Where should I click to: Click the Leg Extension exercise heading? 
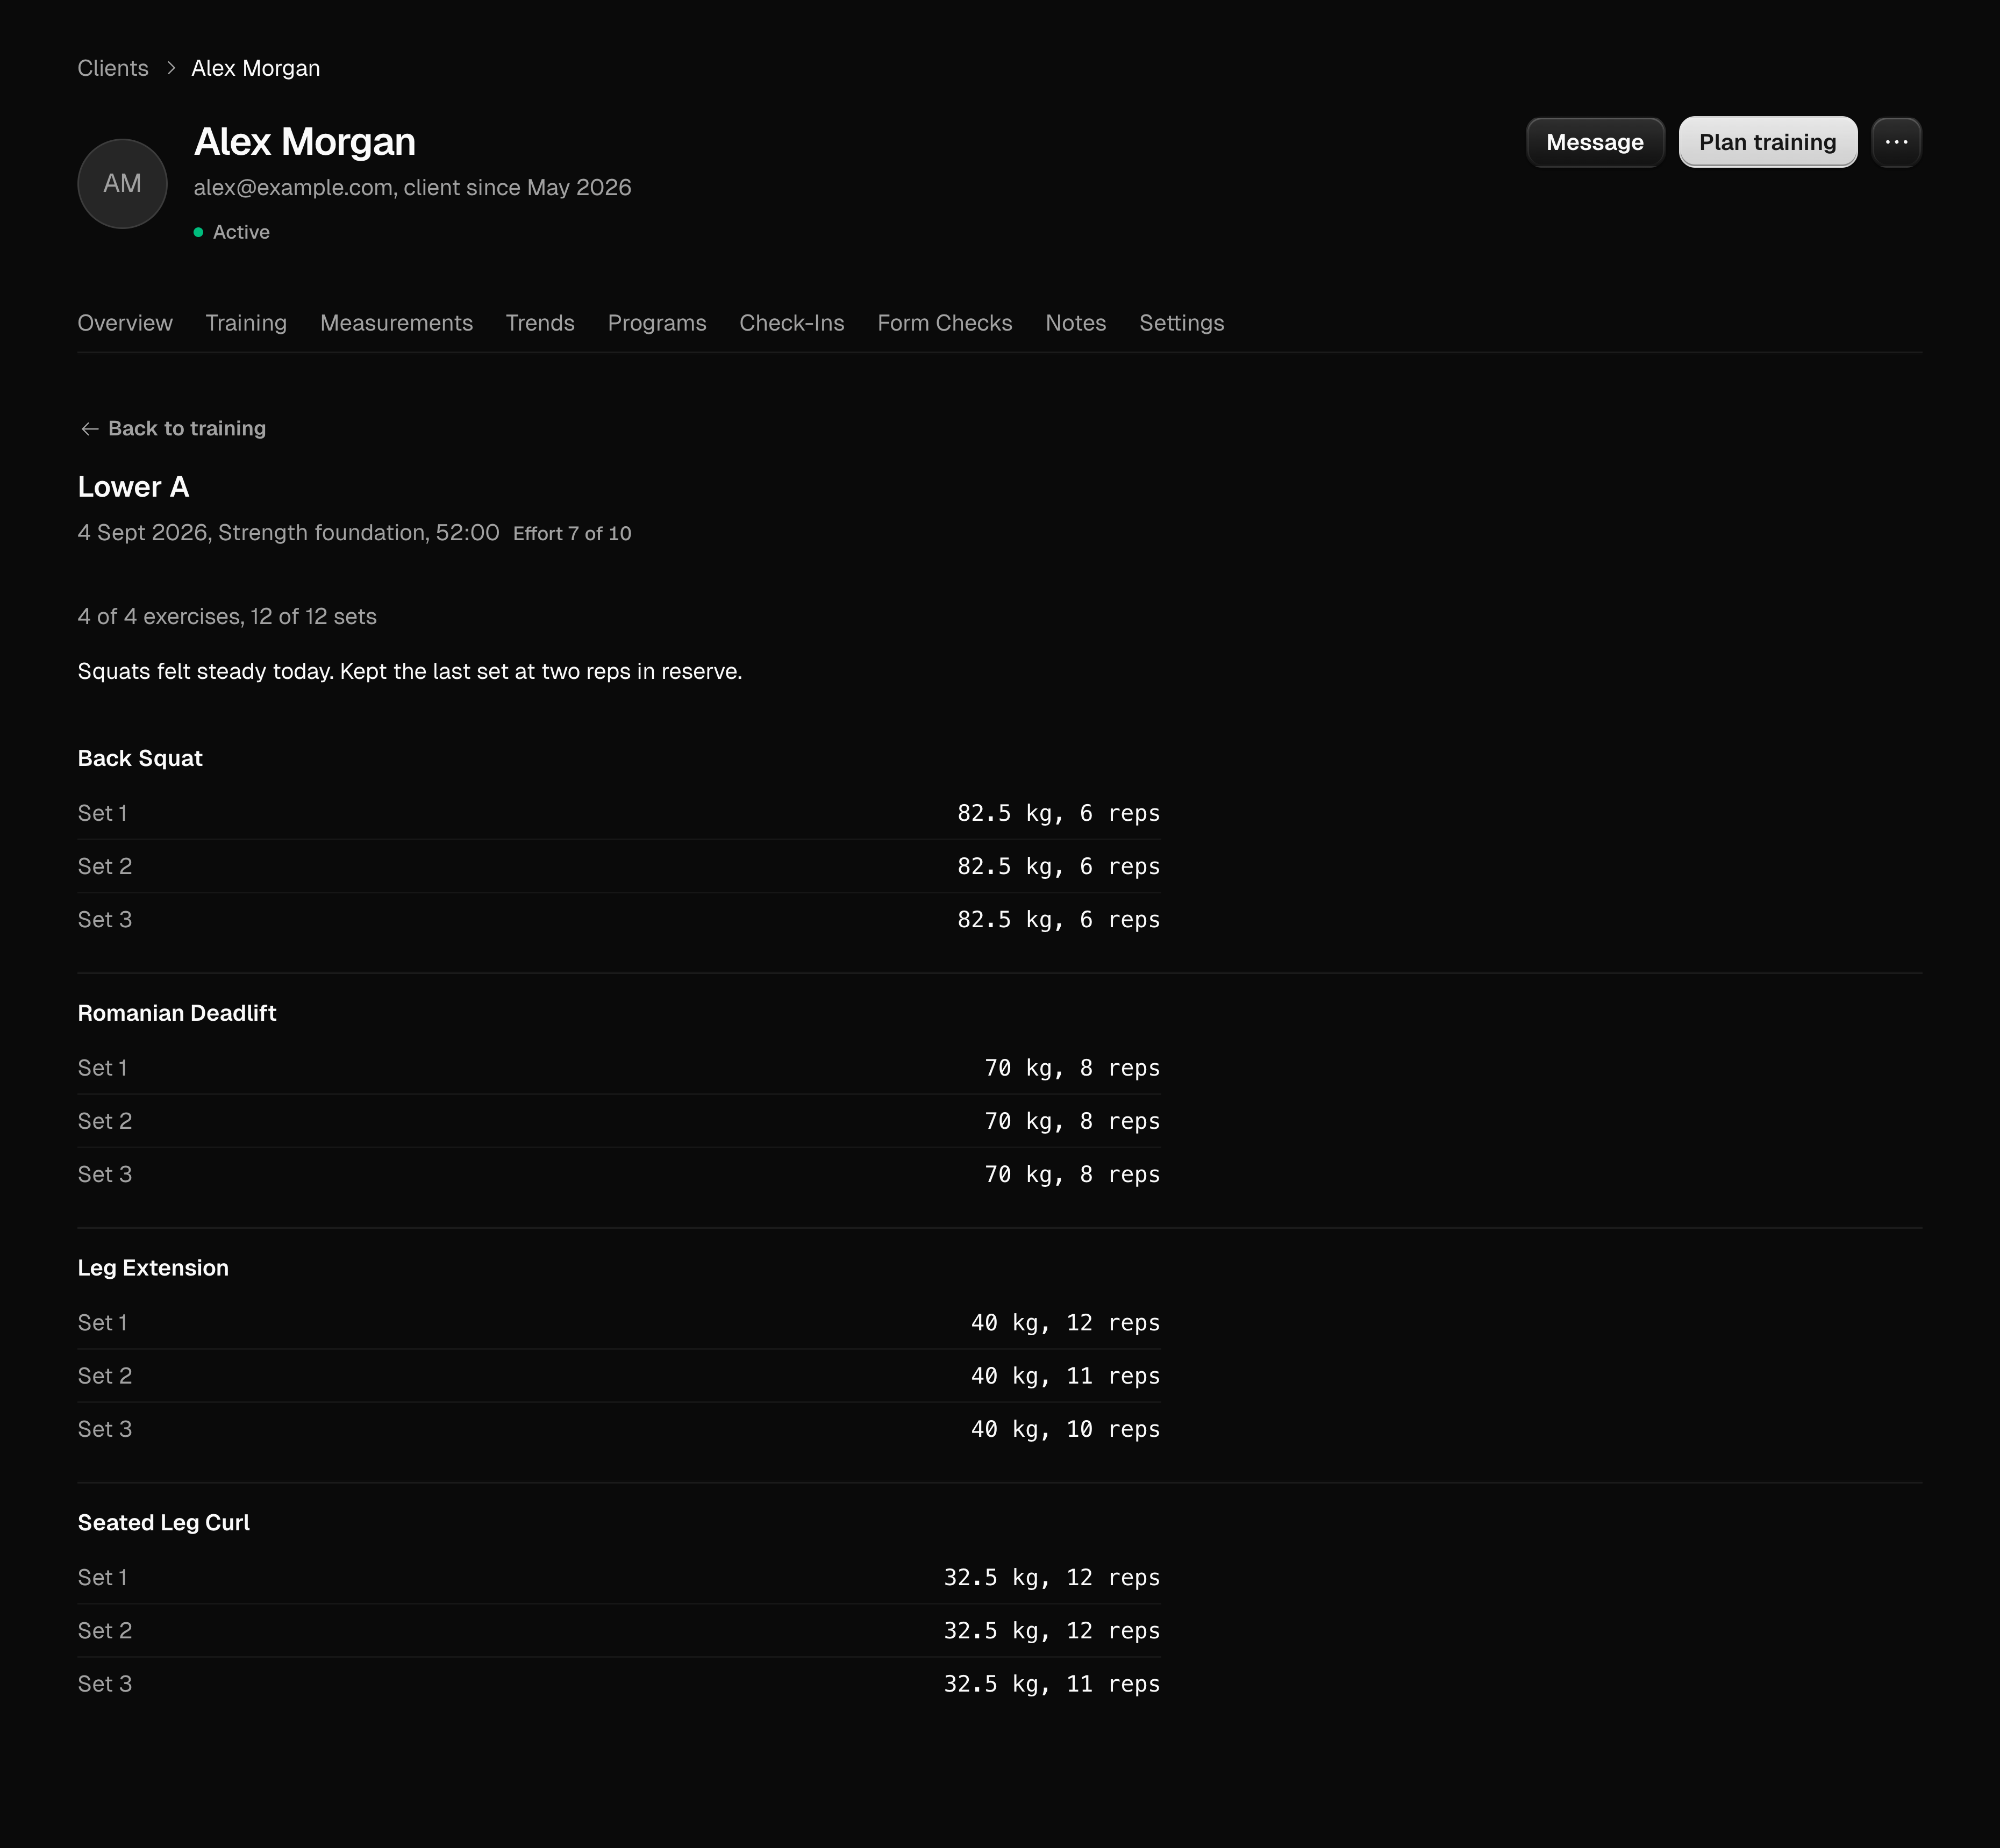tap(153, 1269)
